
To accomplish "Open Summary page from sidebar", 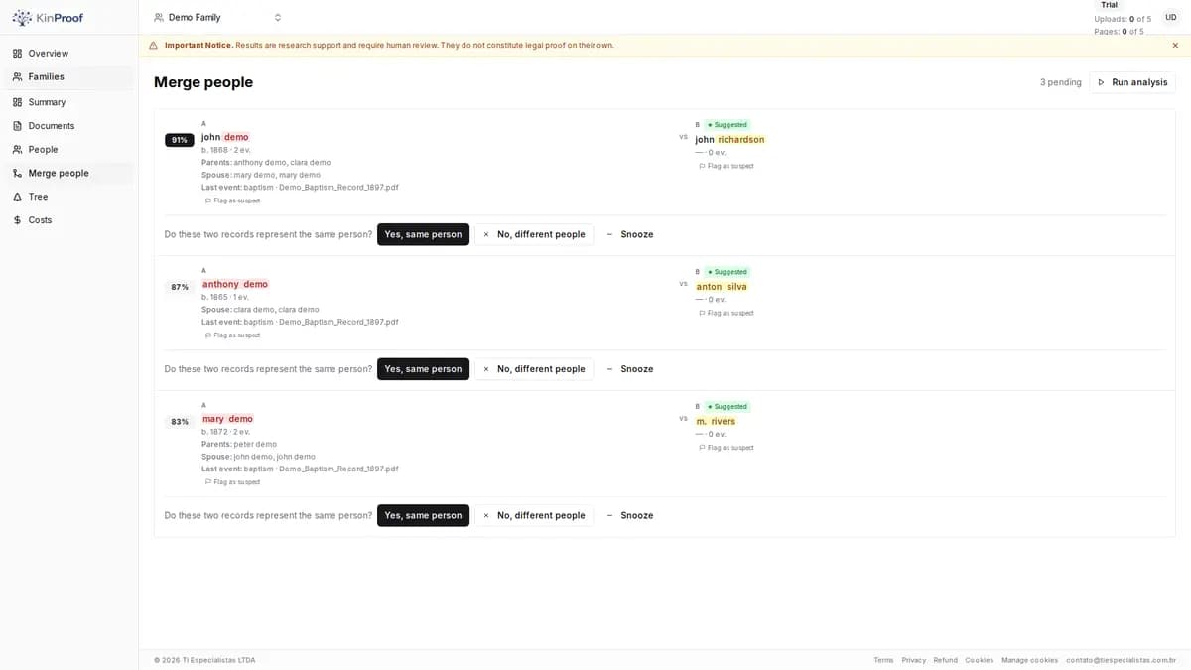I will coord(68,102).
